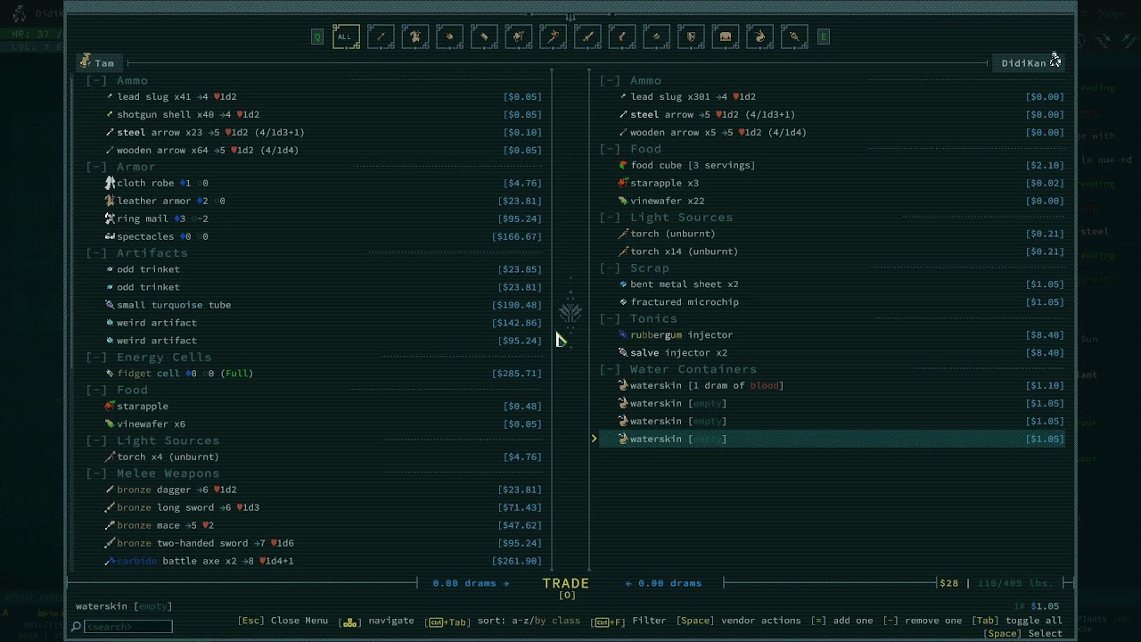1141x642 pixels.
Task: Click the cloth robe item icon
Action: (x=110, y=183)
